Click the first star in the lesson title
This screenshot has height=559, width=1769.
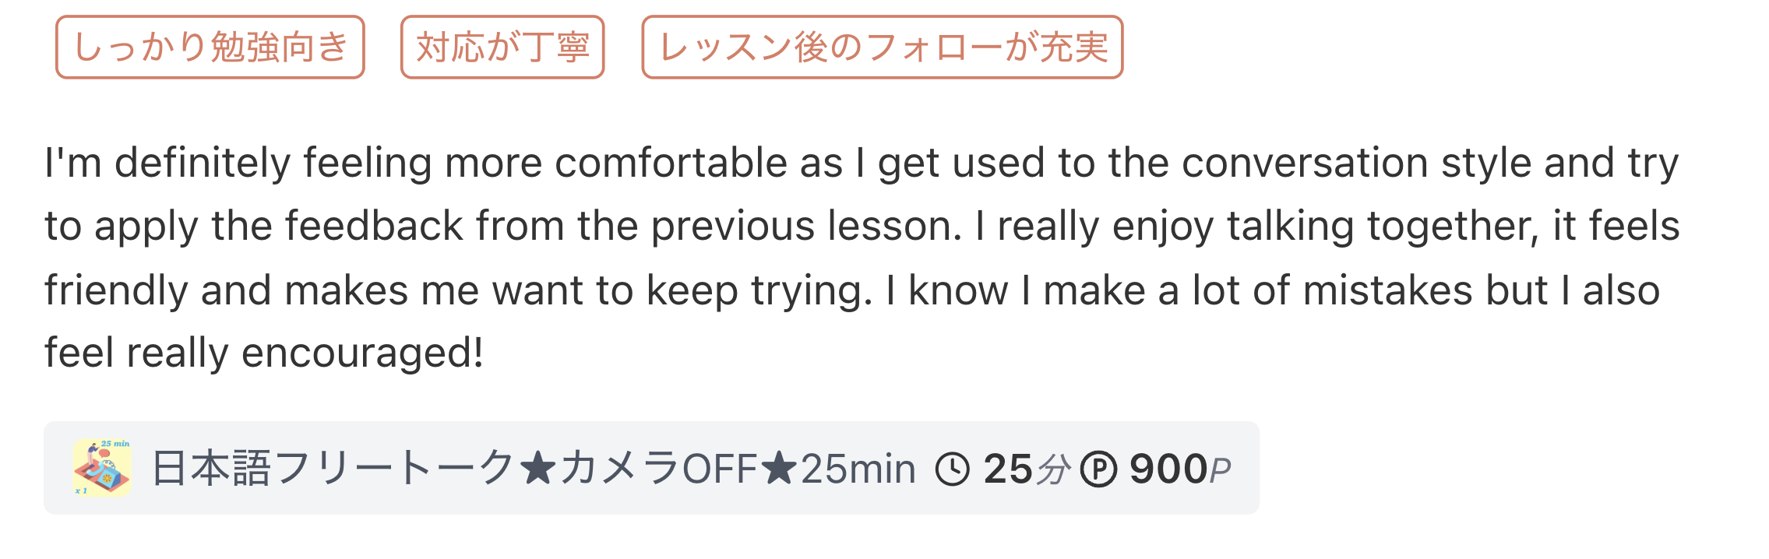pos(537,469)
